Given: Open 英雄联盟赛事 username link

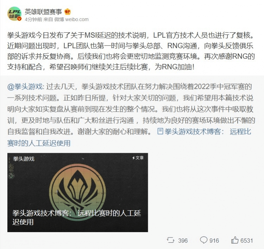Looking at the screenshot, I should coord(43,12).
